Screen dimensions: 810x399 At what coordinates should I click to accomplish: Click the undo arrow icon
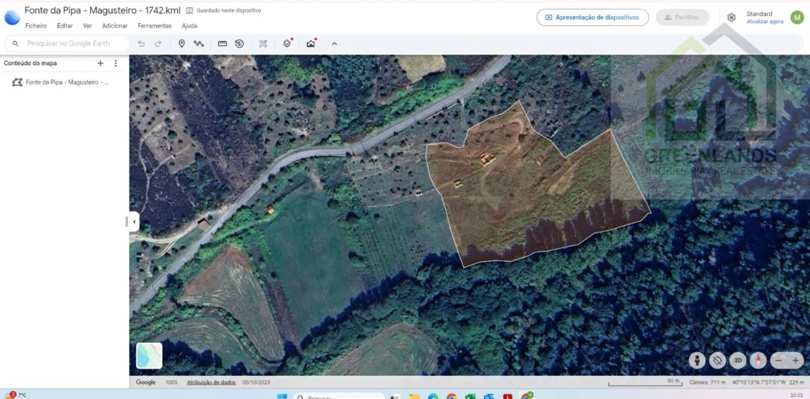click(142, 43)
